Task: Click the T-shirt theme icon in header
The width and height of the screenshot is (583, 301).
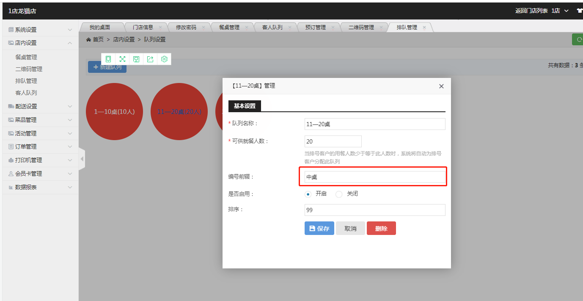Action: click(579, 11)
